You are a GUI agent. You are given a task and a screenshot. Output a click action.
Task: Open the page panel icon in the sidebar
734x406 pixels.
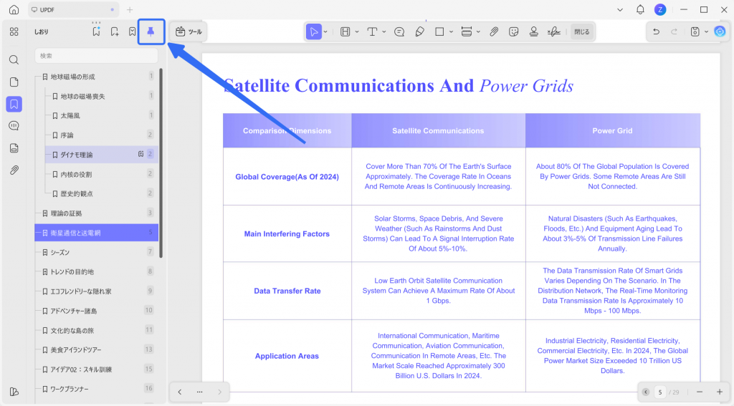coord(14,82)
